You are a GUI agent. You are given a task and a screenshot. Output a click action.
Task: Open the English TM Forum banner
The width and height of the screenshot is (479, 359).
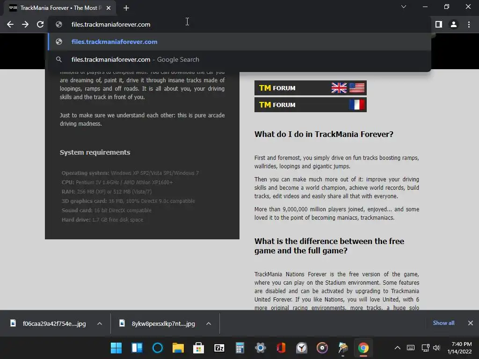pyautogui.click(x=311, y=88)
